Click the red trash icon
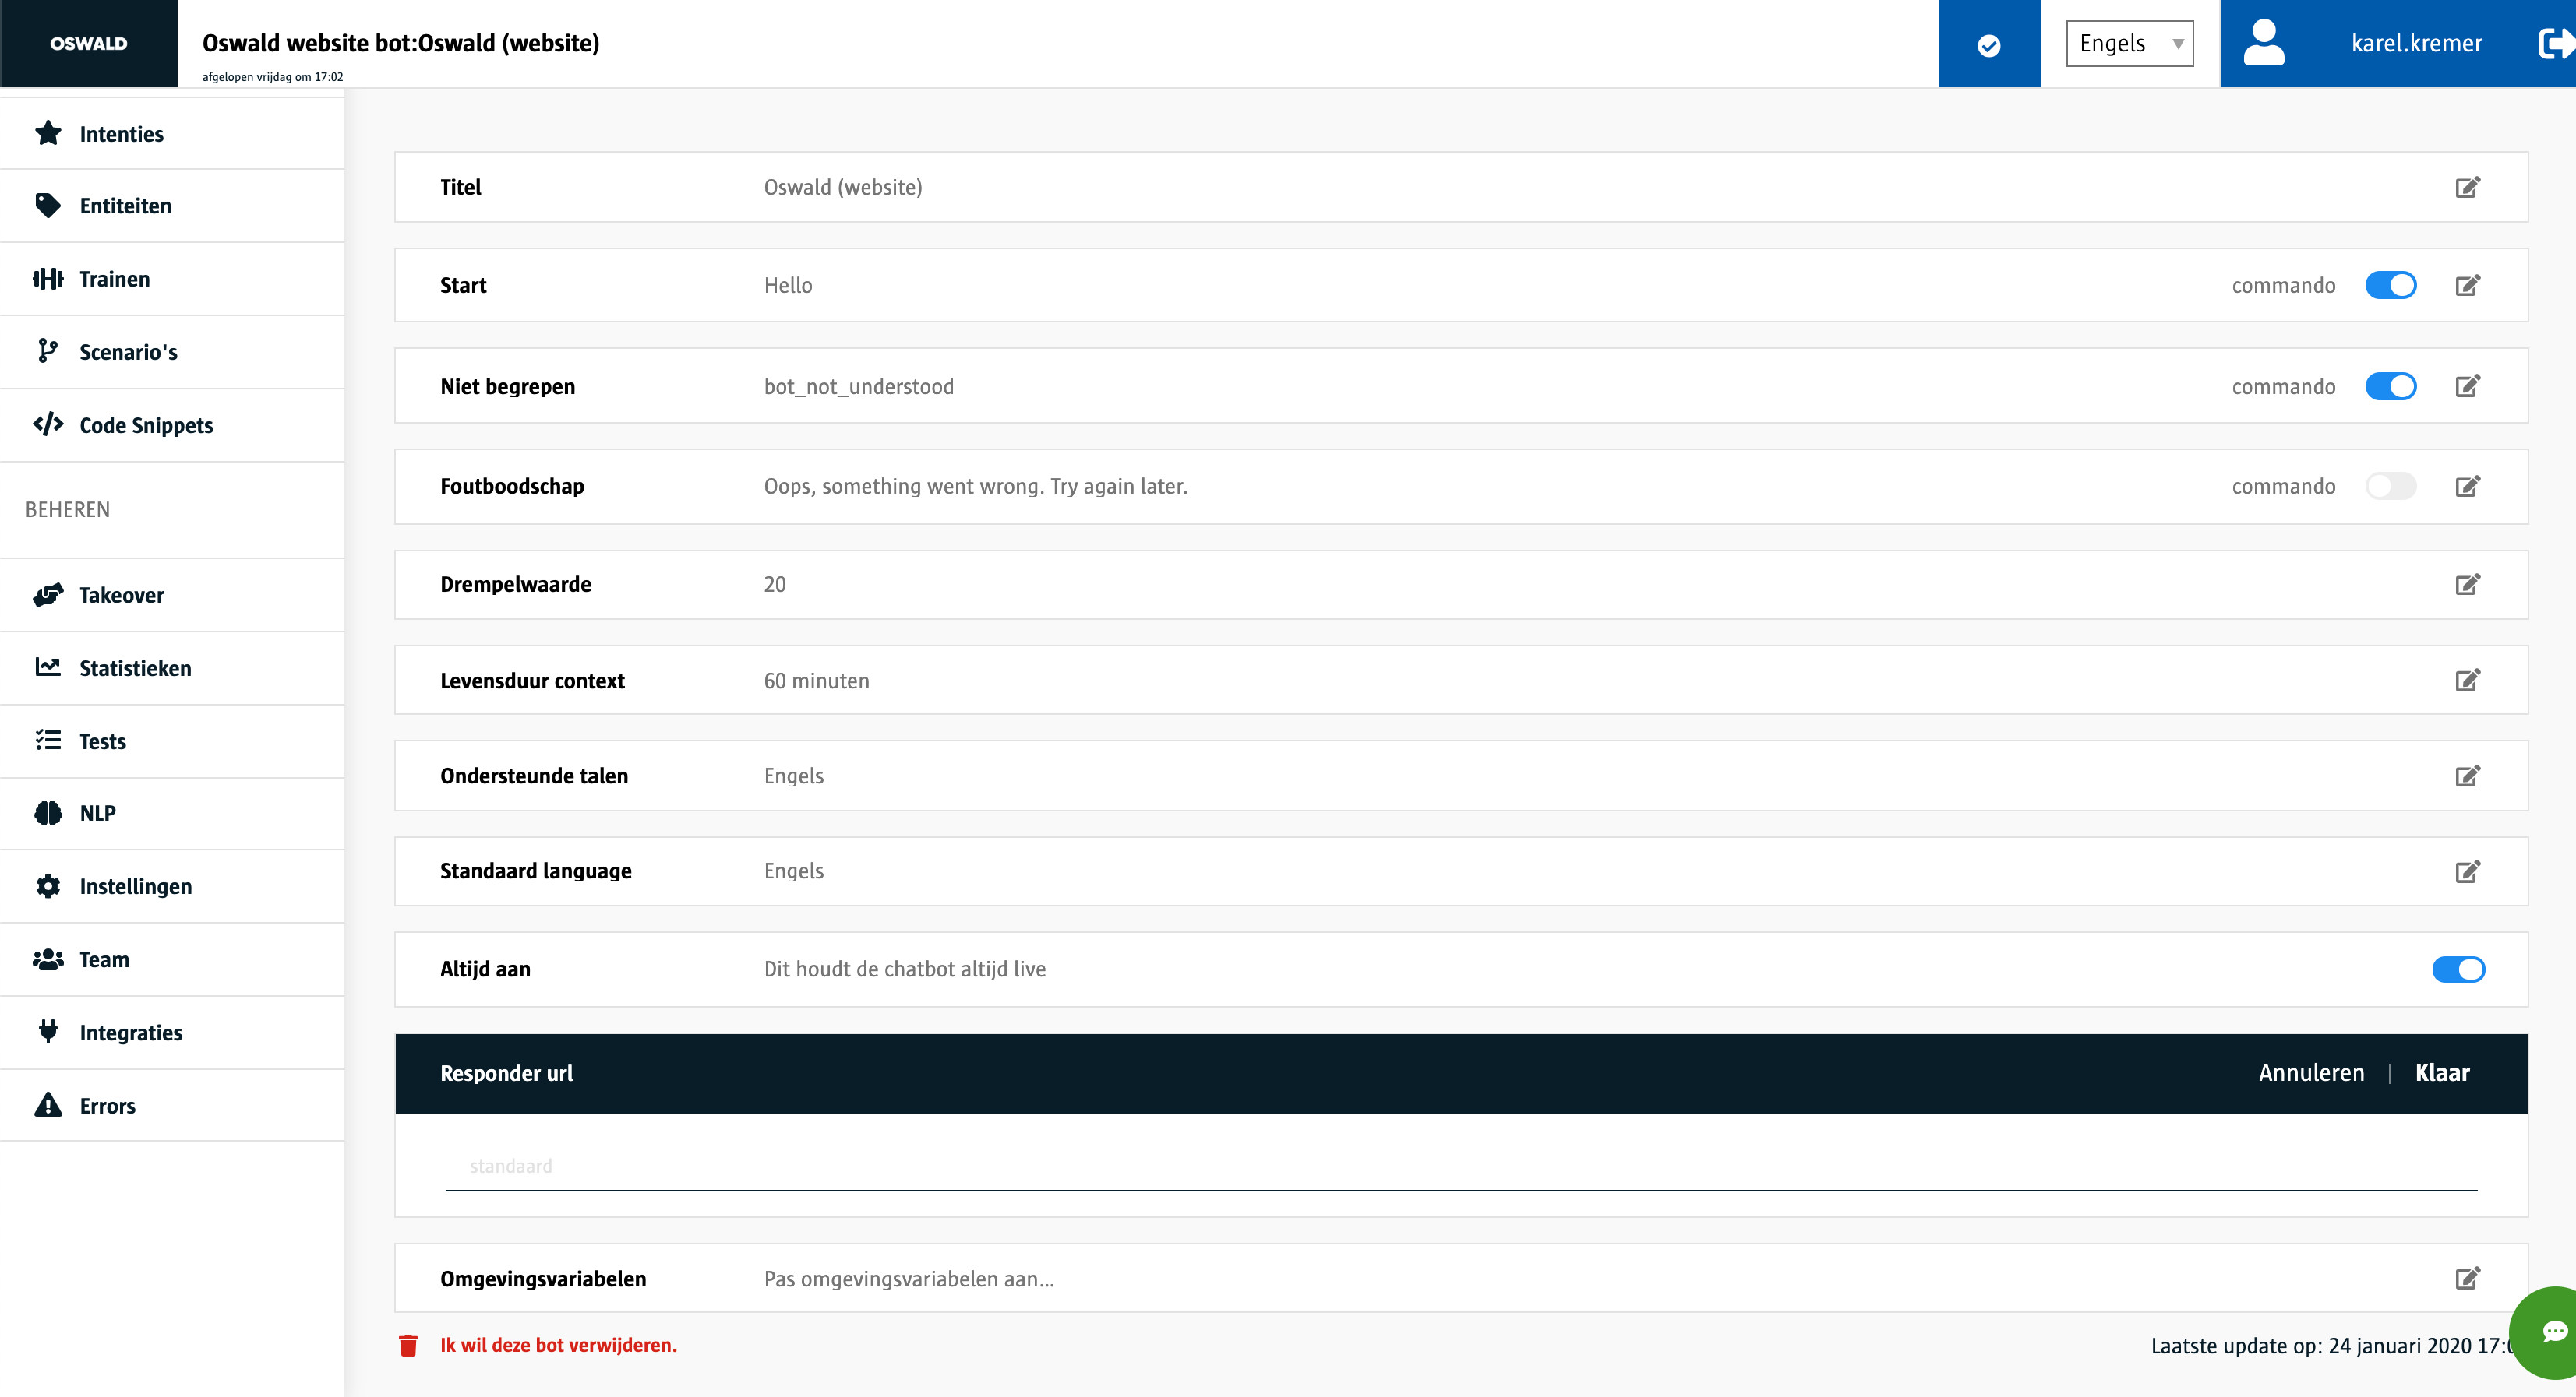Image resolution: width=2576 pixels, height=1397 pixels. pyautogui.click(x=408, y=1345)
